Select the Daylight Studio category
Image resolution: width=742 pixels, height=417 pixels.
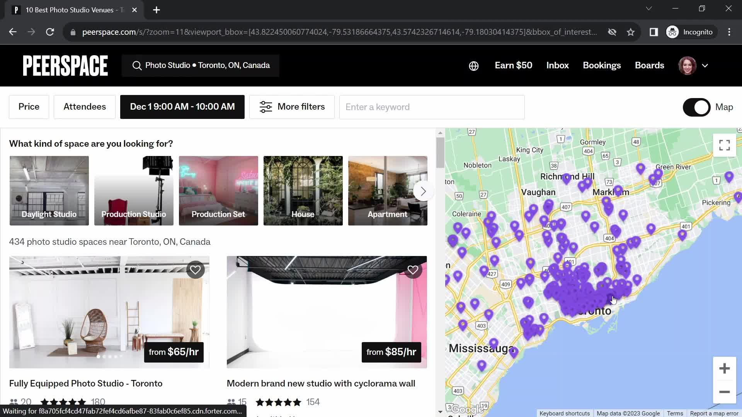[x=49, y=190]
